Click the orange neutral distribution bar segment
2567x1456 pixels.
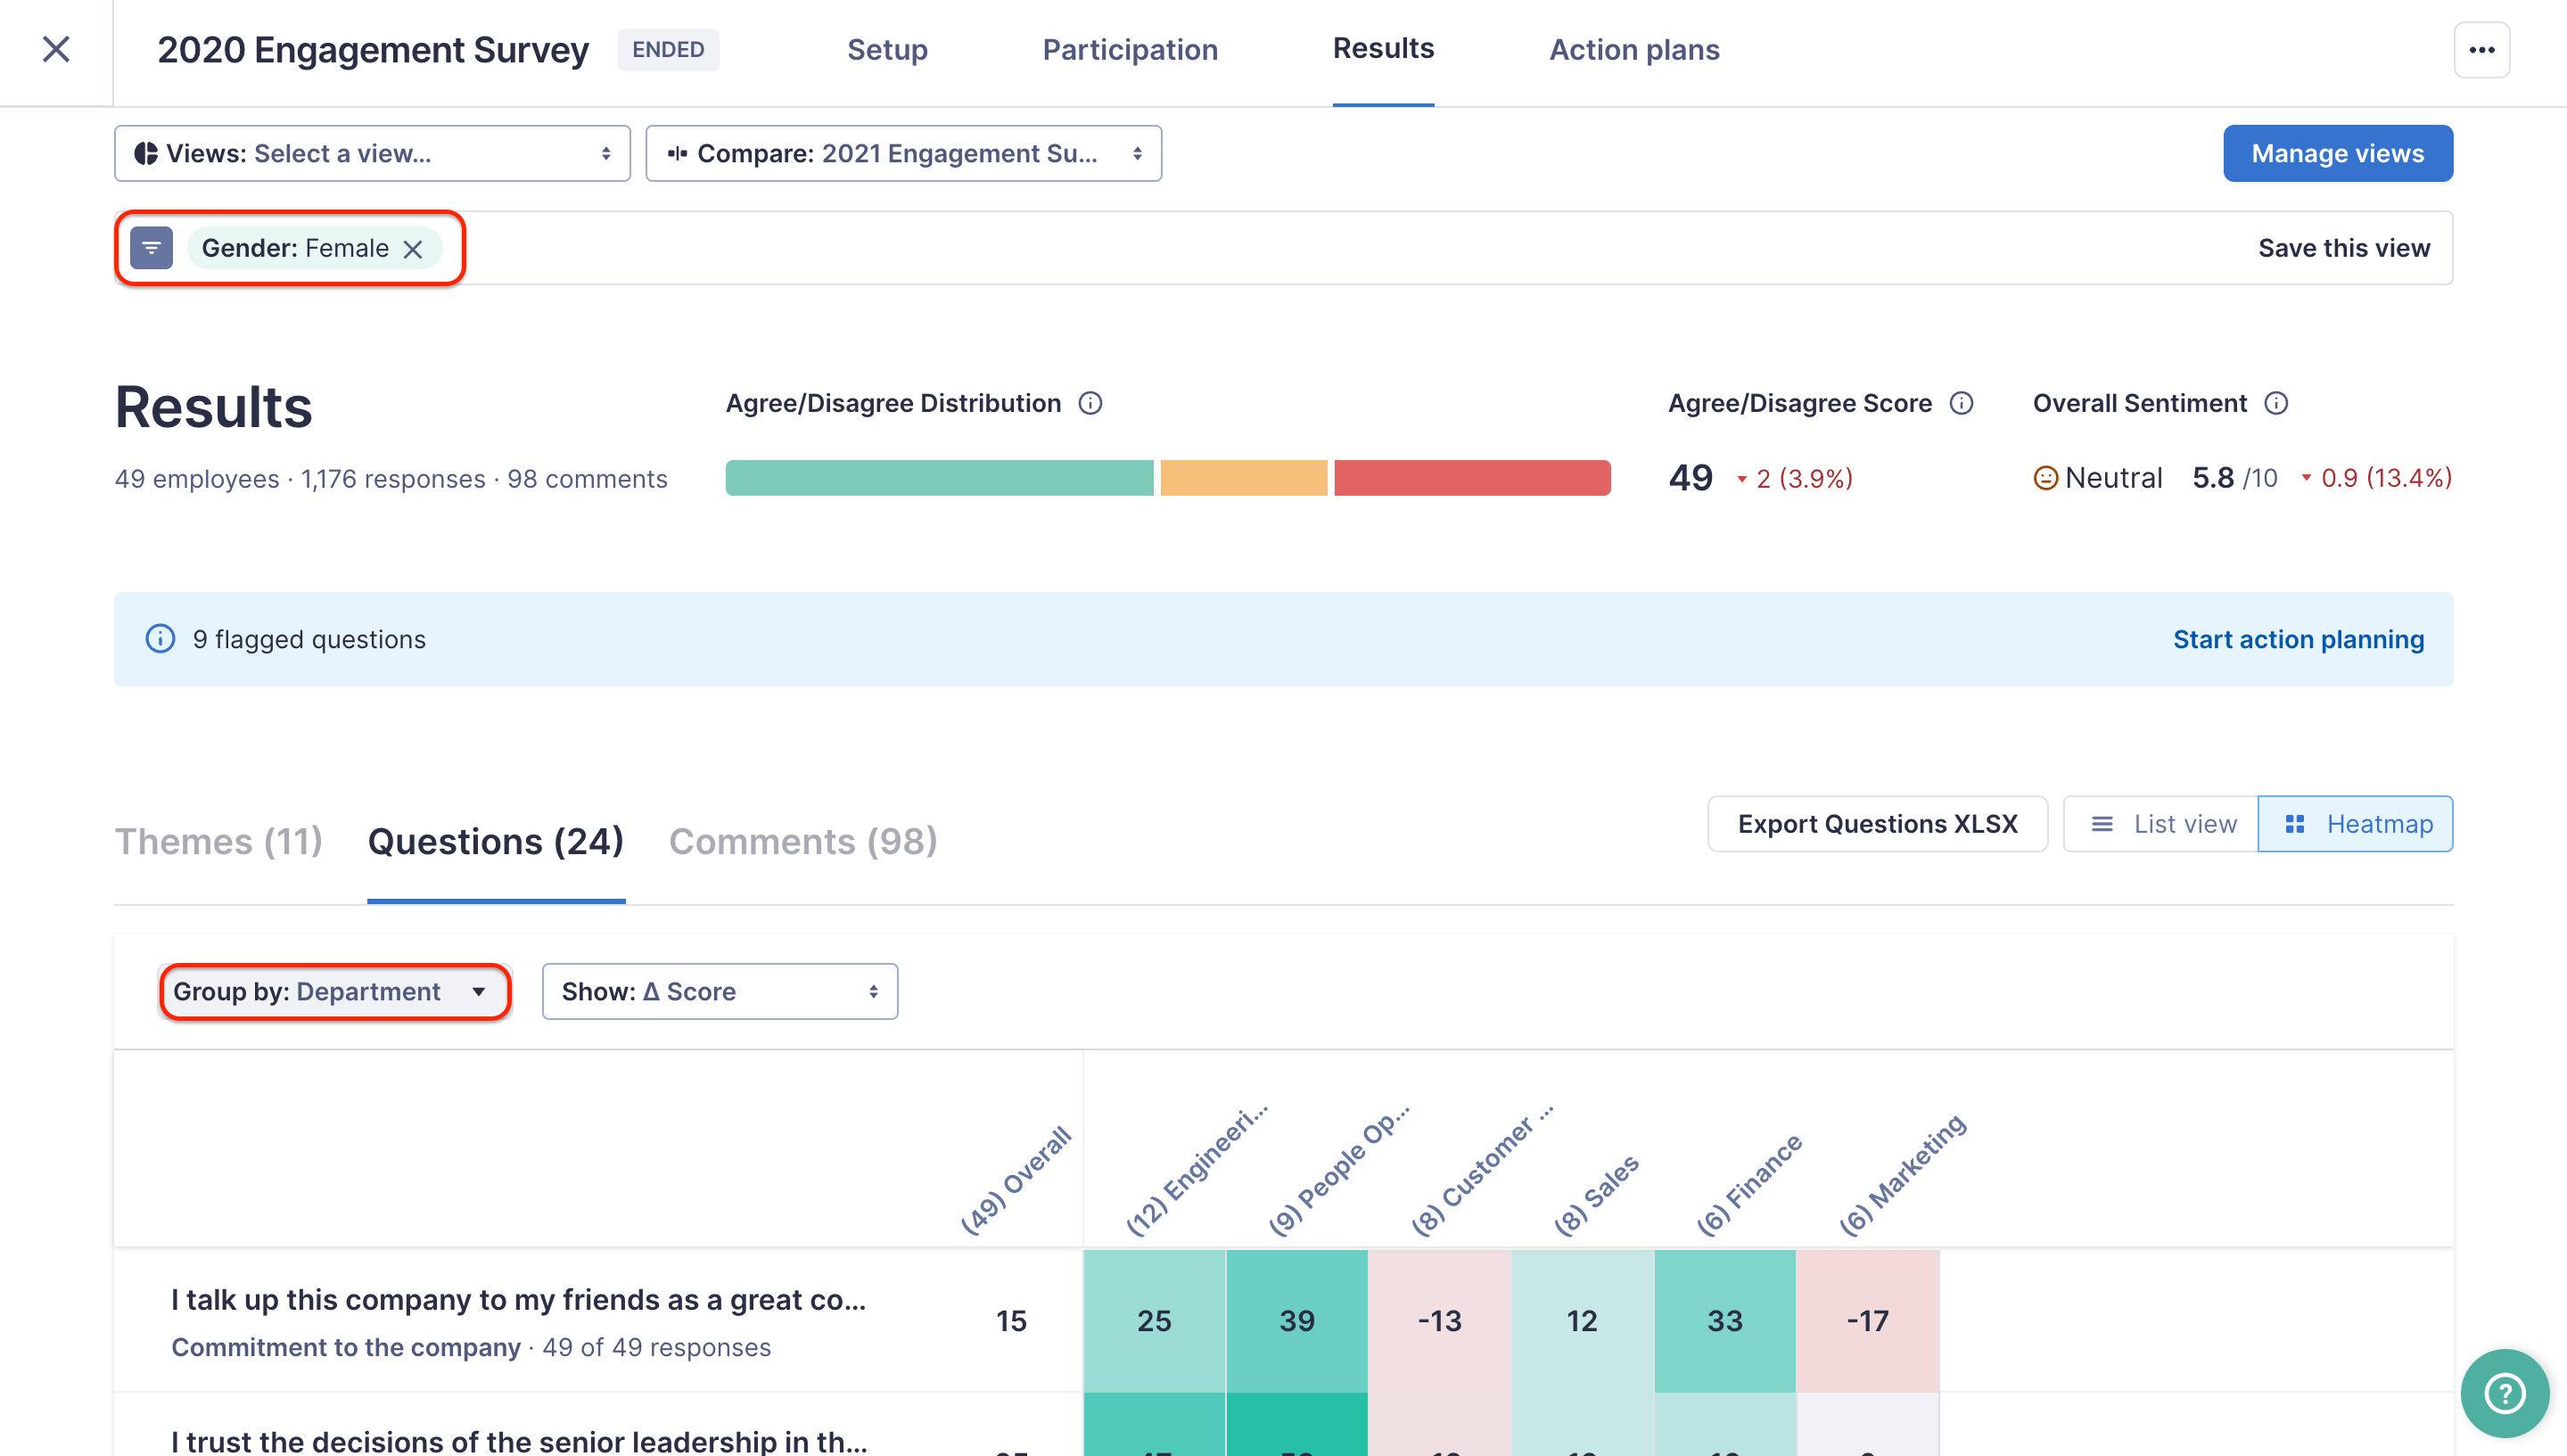coord(1243,478)
